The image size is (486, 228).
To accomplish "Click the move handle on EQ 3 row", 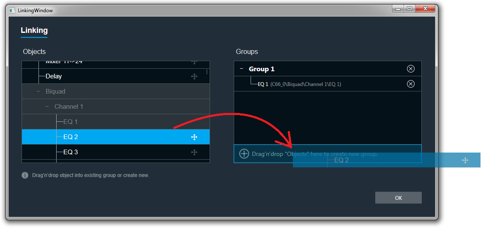I will pyautogui.click(x=194, y=152).
